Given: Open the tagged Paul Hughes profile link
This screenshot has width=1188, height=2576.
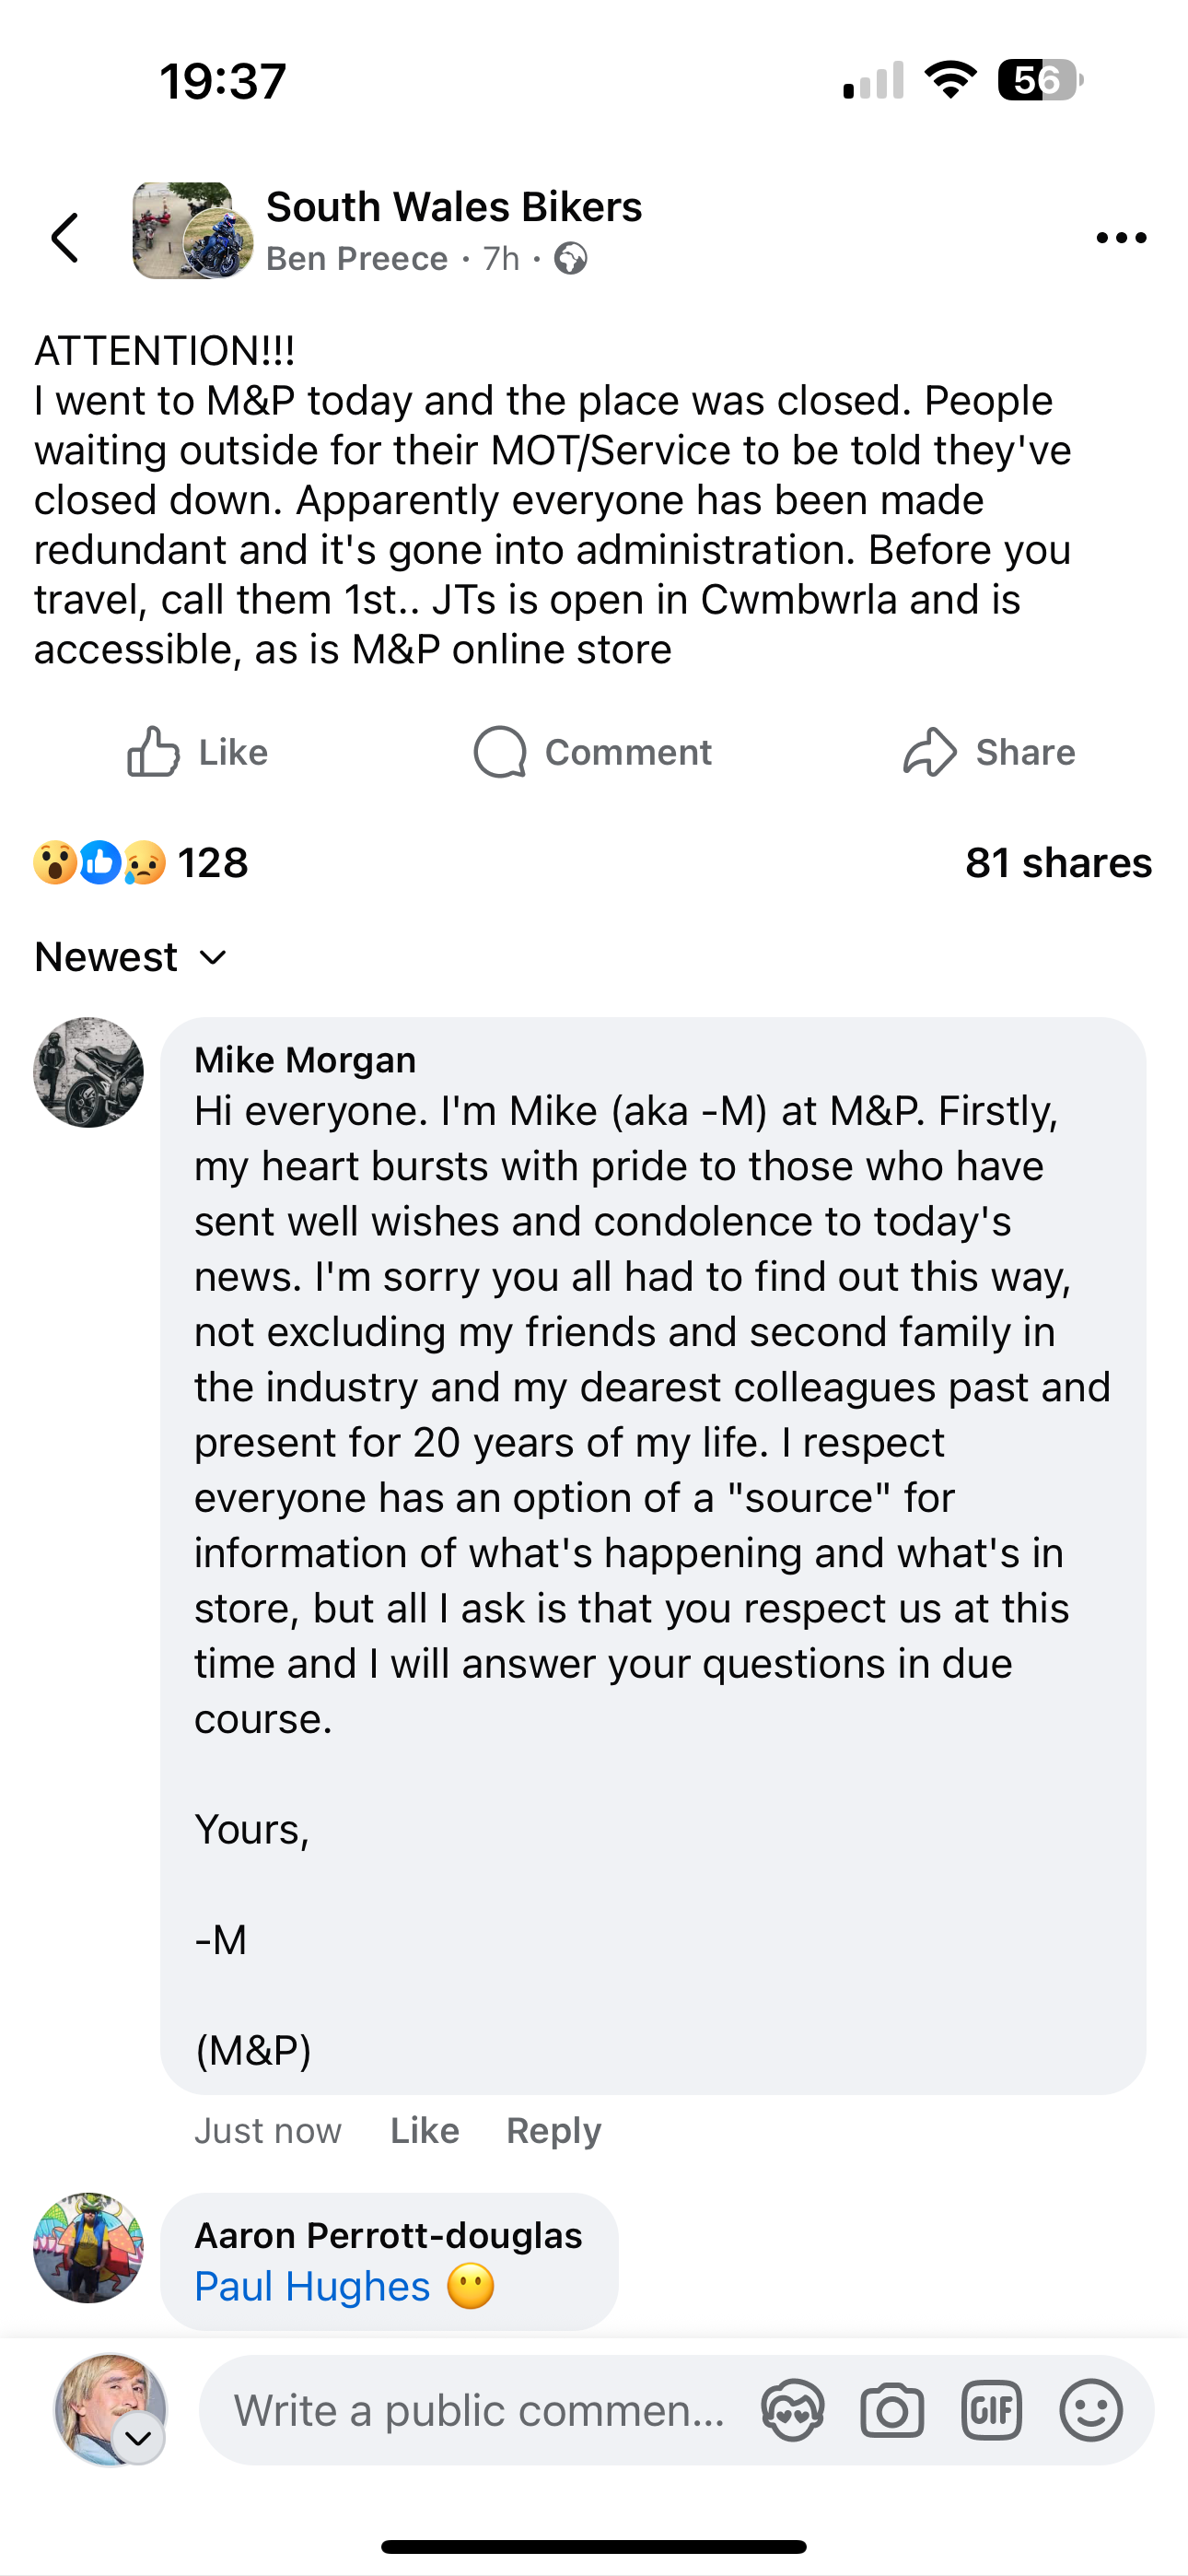Looking at the screenshot, I should coord(312,2286).
